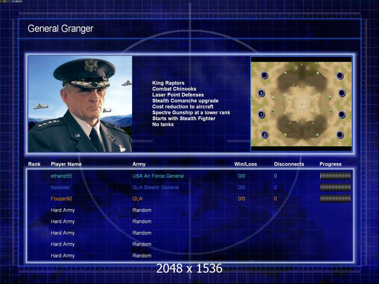The image size is (379, 284).
Task: Click the Cost reduction to aircraft line
Action: click(183, 106)
